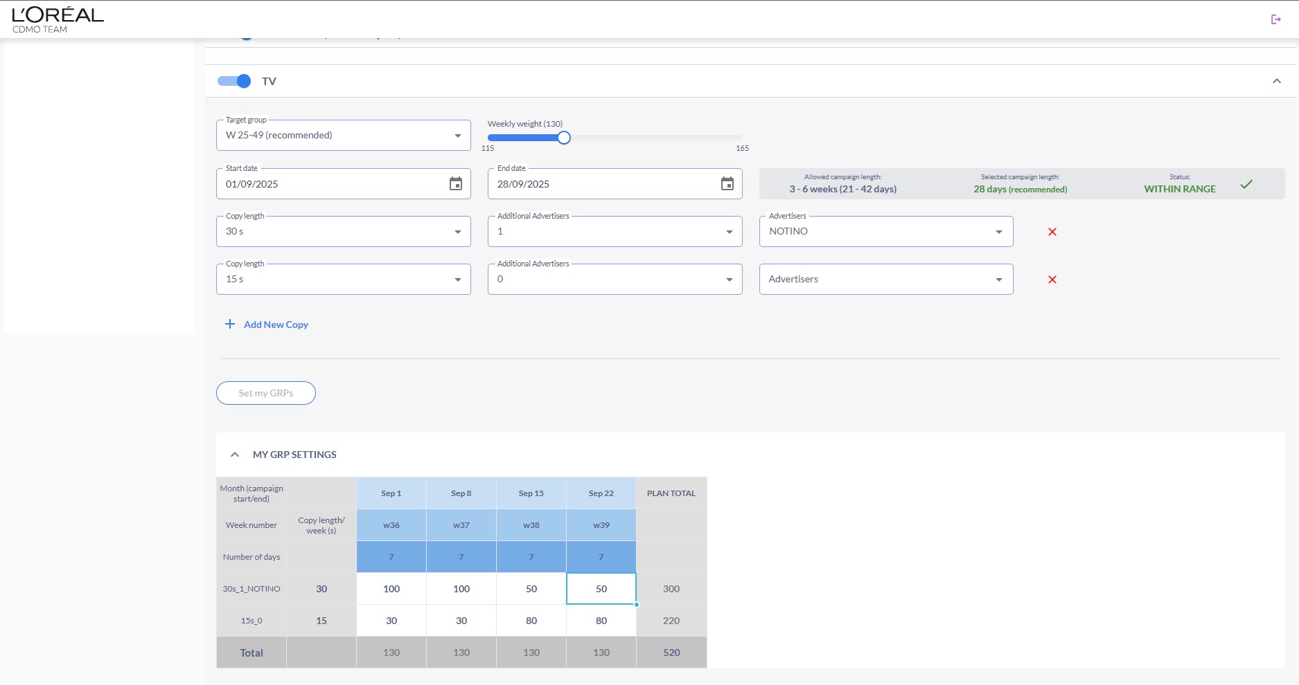Open the Start date calendar picker
The image size is (1299, 685).
pos(455,184)
